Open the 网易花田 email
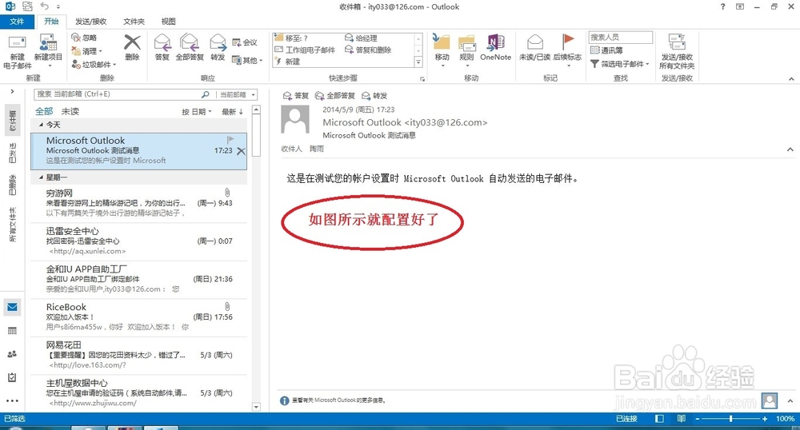This screenshot has height=430, width=800. pos(138,355)
